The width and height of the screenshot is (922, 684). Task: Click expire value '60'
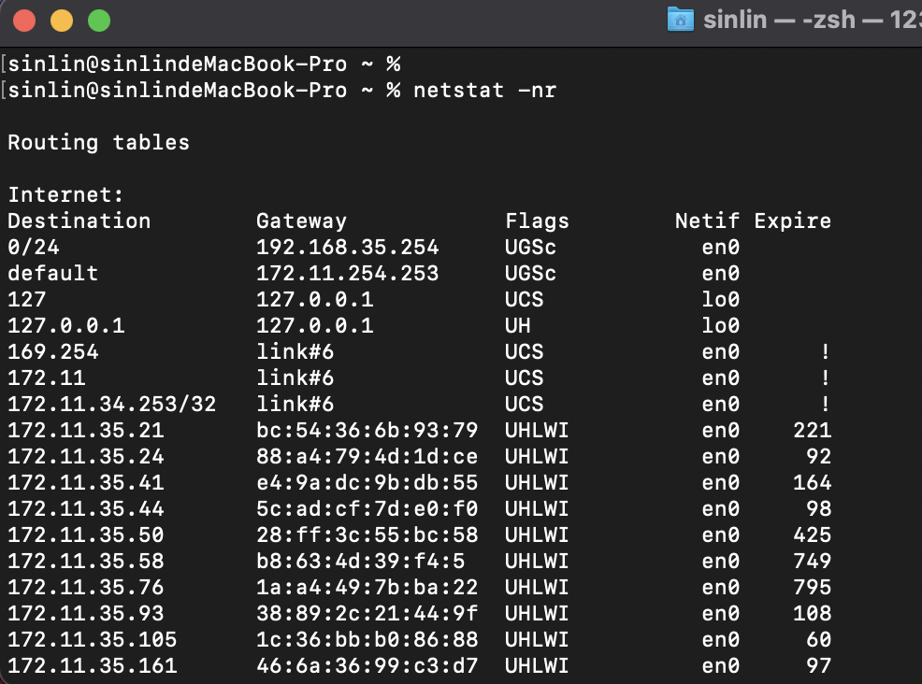(818, 639)
